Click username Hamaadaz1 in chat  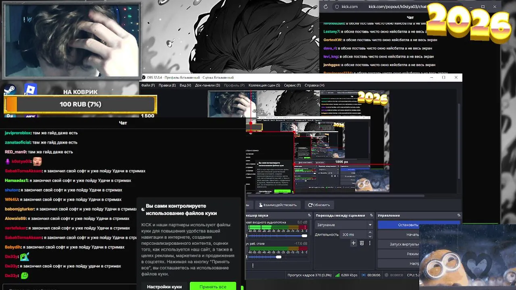(16, 180)
